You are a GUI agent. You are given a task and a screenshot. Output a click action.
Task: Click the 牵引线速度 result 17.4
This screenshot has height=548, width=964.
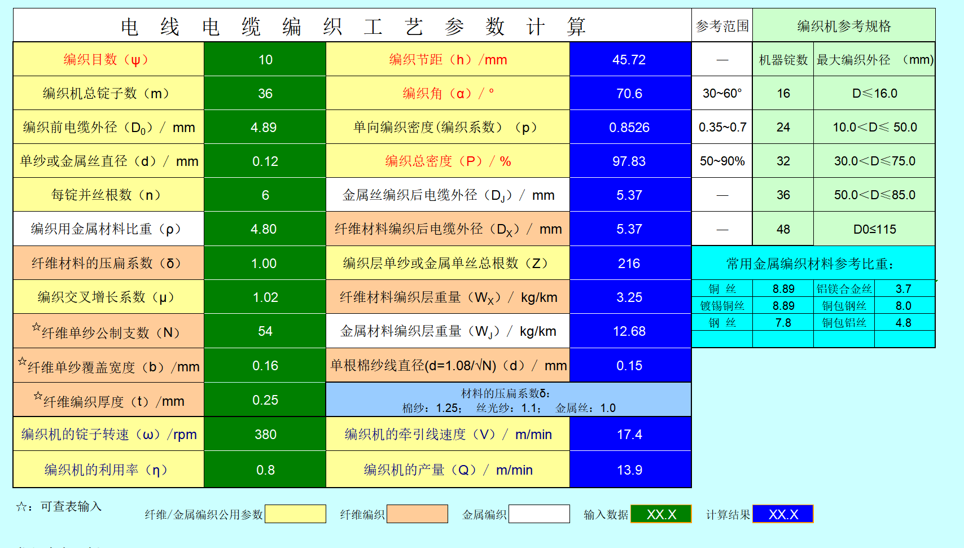click(x=630, y=434)
